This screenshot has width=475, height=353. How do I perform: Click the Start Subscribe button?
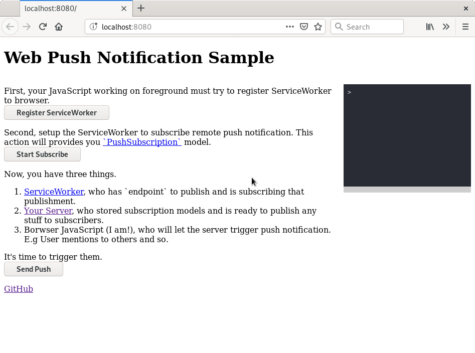(x=42, y=154)
